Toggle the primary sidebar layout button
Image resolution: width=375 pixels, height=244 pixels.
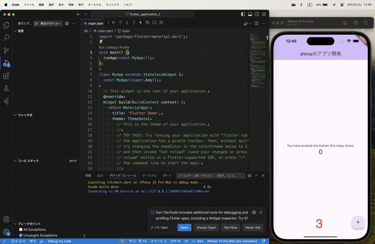coord(243,14)
